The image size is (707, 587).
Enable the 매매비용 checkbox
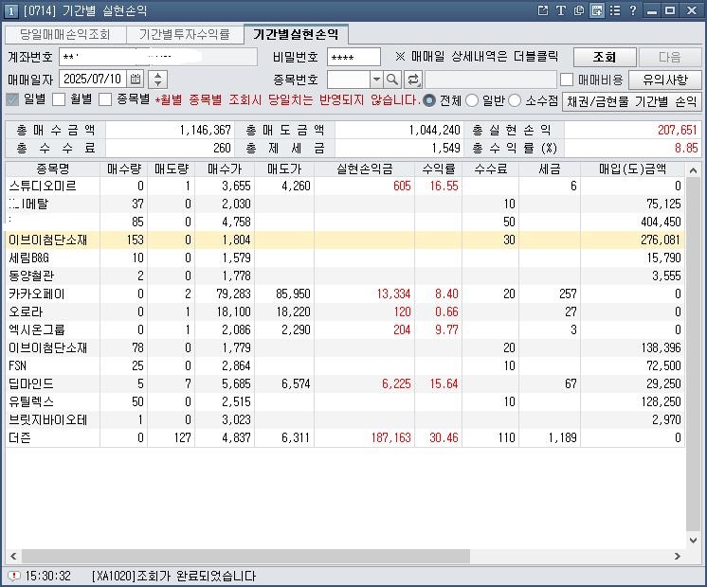tap(567, 80)
